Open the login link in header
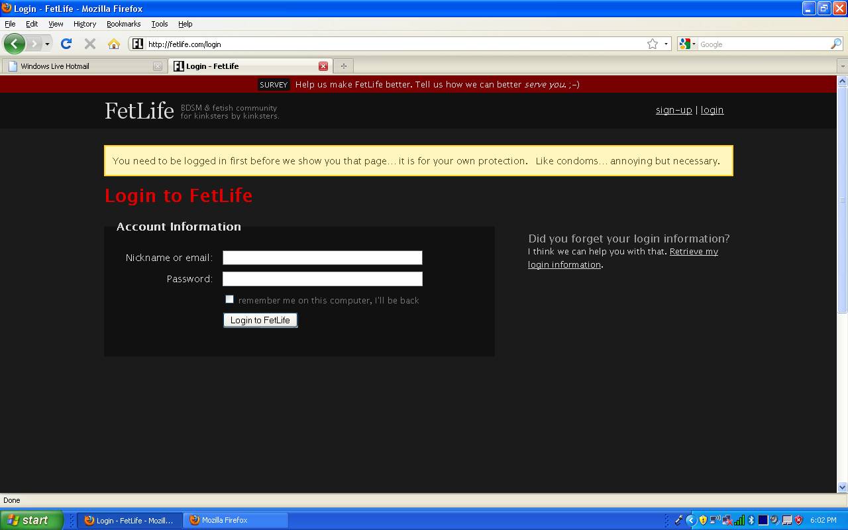This screenshot has height=530, width=848. point(712,110)
